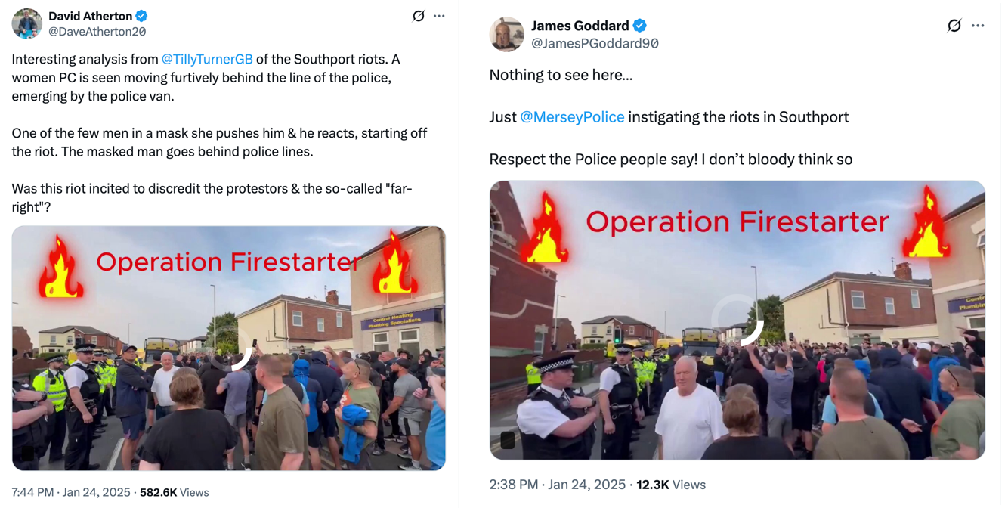Viewport: 1008px width, 508px height.
Task: Open the three-dot menu on James Goddard's tweet
Action: (x=978, y=26)
